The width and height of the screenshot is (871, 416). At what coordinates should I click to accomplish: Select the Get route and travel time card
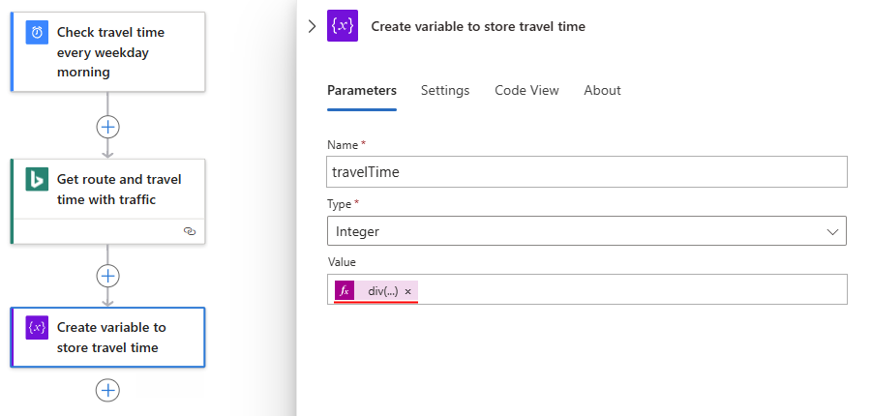pyautogui.click(x=118, y=190)
